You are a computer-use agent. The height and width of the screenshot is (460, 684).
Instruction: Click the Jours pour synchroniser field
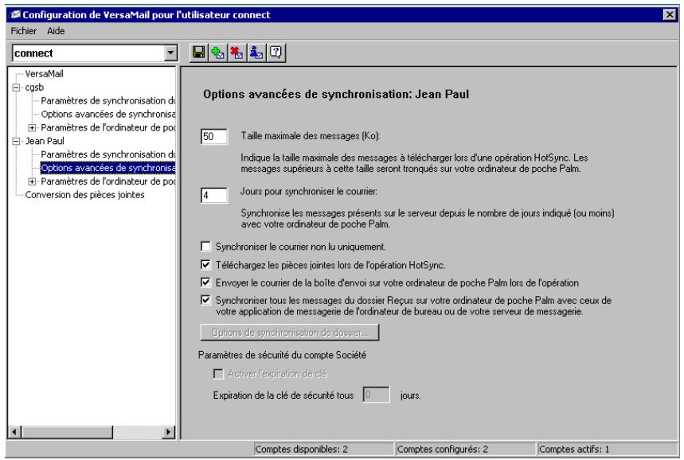tap(214, 195)
